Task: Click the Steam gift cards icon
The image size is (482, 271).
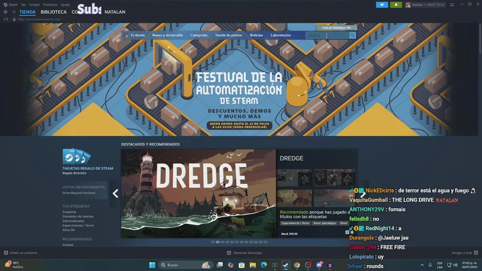Action: (x=76, y=156)
